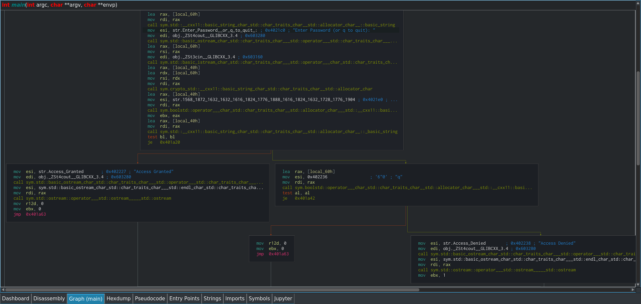
Task: Open the Jupyter tab
Action: click(x=283, y=299)
